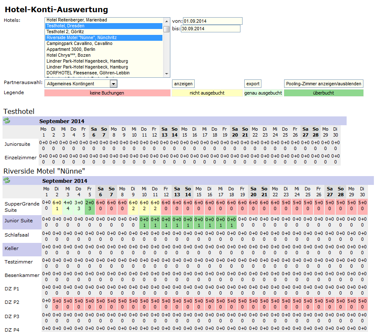Click the red 'keine Buchungen' legend swatch
Screen dimensions: 376x332
click(x=107, y=93)
